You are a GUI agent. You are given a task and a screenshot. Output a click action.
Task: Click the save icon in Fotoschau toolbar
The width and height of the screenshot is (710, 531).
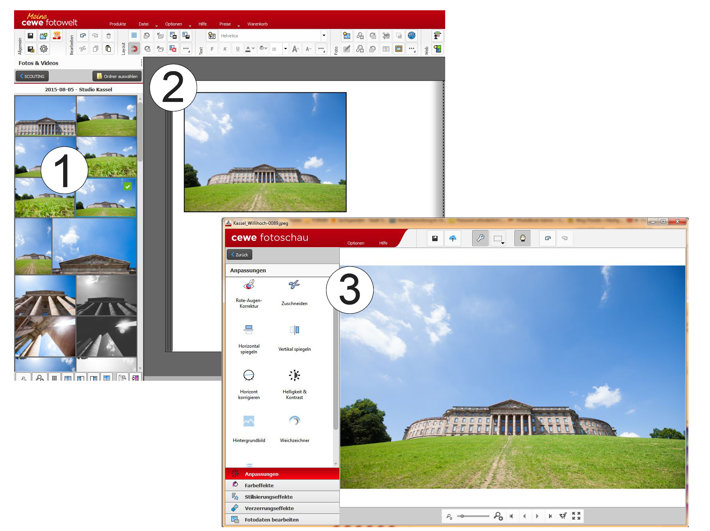click(x=435, y=238)
